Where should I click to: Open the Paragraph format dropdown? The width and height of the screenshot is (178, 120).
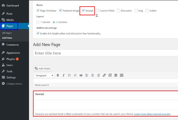click(x=44, y=75)
